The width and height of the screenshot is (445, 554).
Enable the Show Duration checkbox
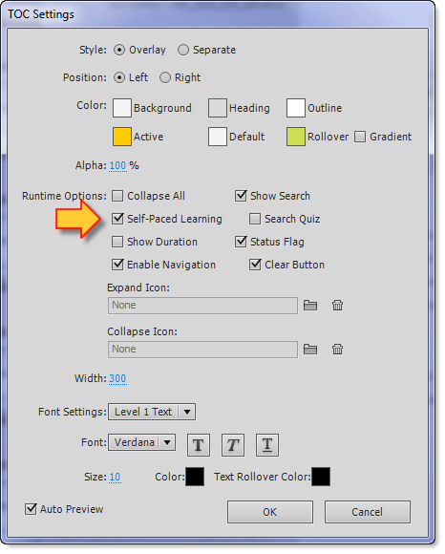coord(117,242)
